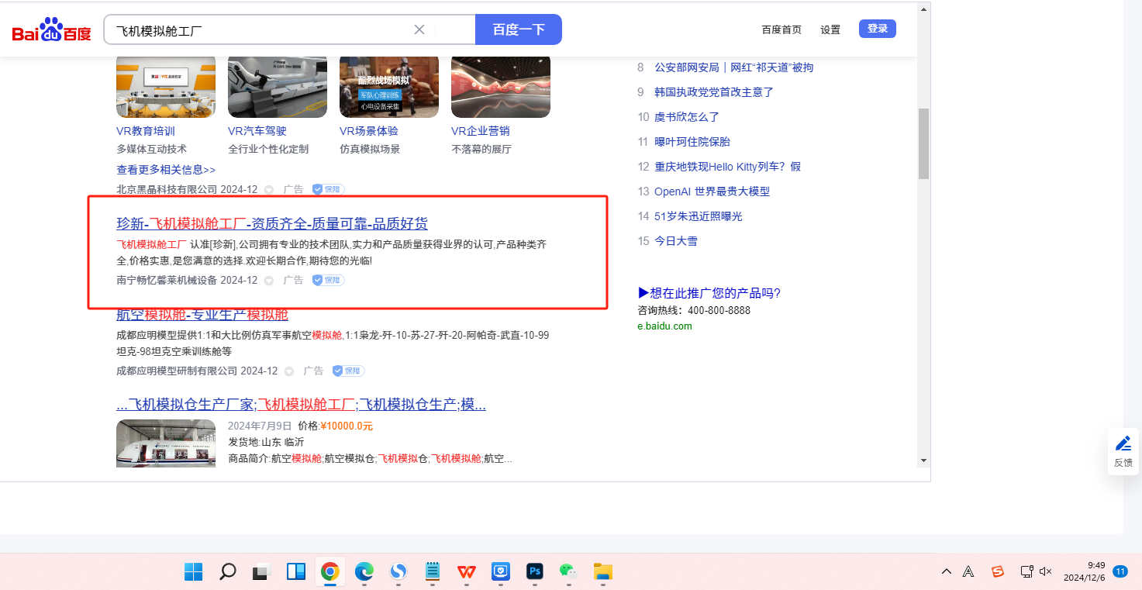Click the Baidu logo
The height and width of the screenshot is (590, 1142).
click(51, 31)
